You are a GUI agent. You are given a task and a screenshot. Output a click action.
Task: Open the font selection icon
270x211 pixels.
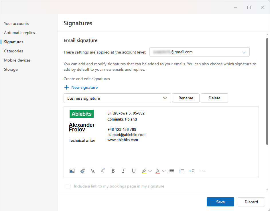(x=92, y=171)
